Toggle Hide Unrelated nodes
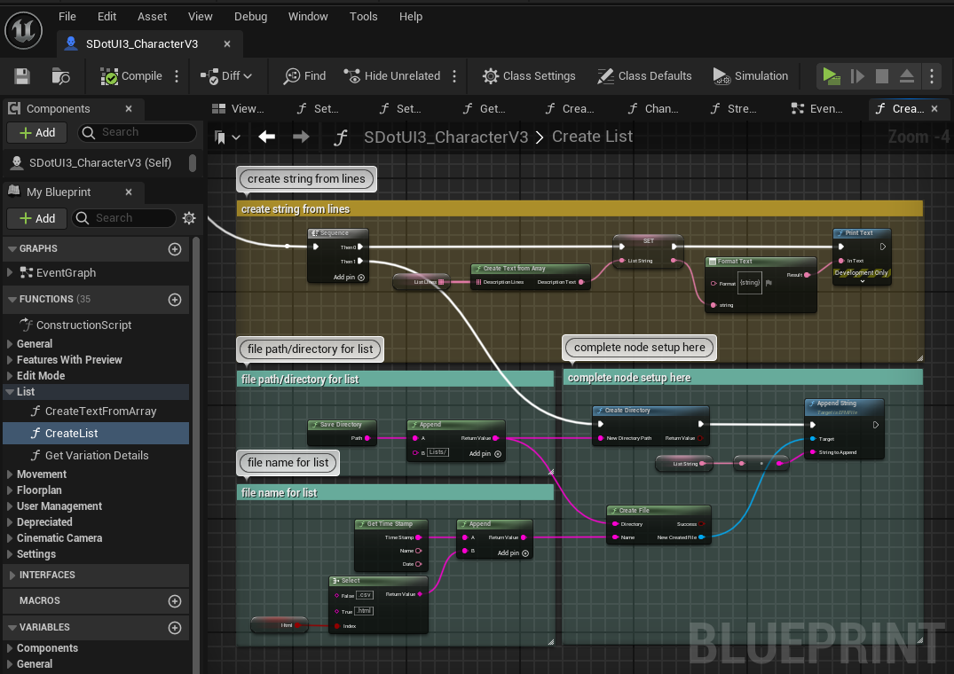 click(392, 76)
